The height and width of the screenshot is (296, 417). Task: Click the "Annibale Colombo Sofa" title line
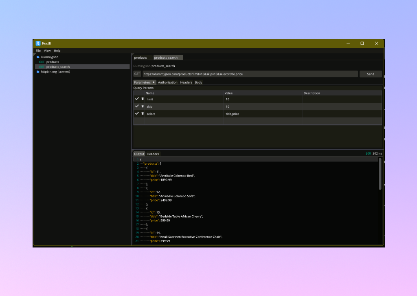[172, 196]
